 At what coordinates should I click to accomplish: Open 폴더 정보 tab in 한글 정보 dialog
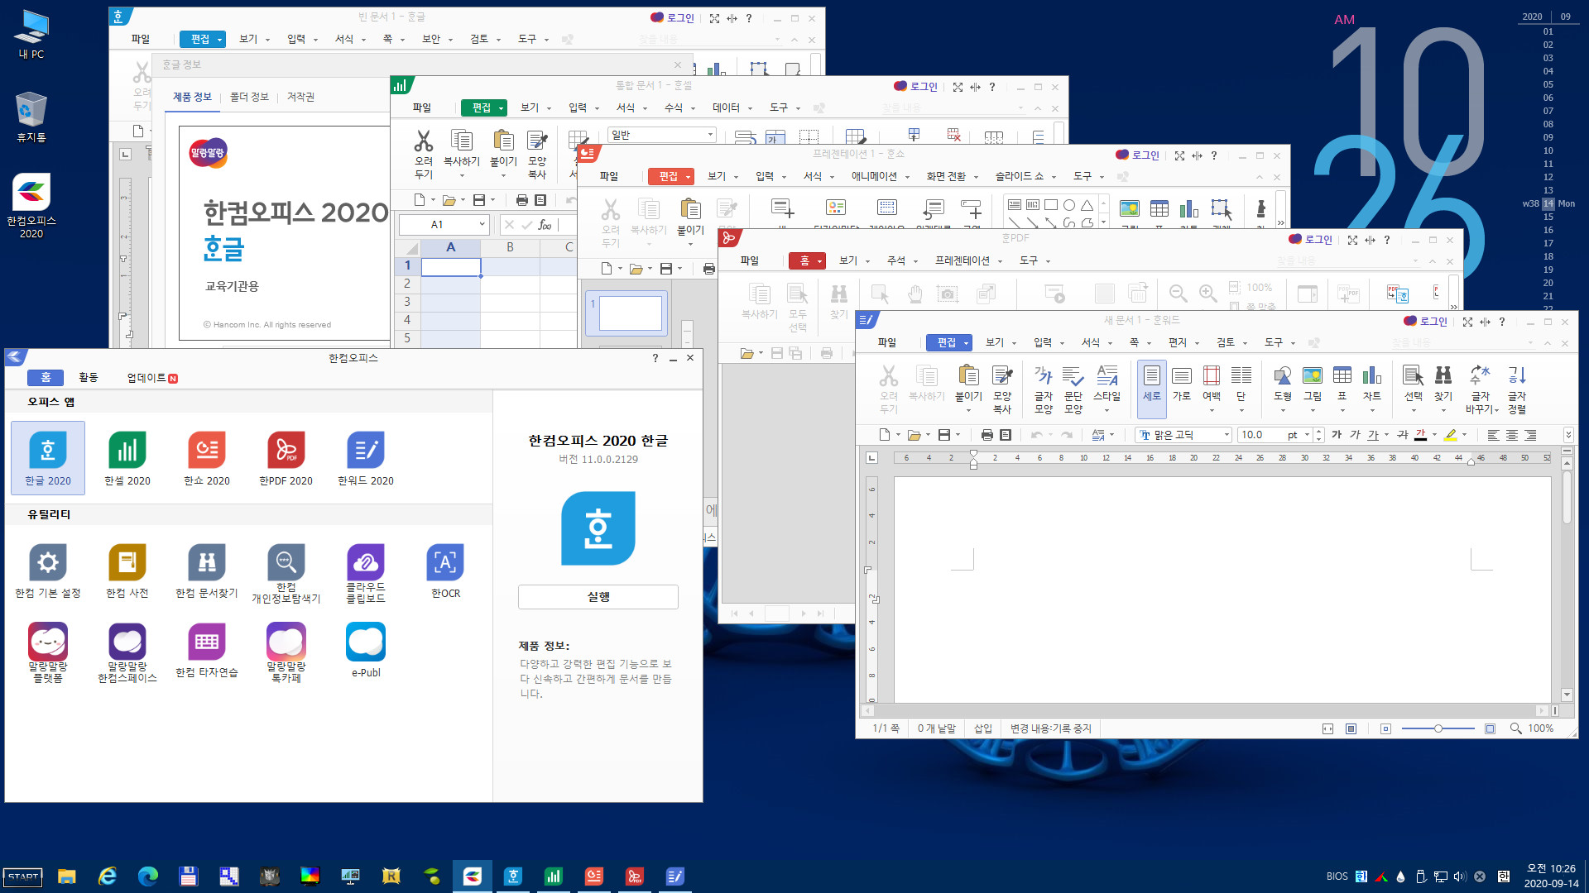click(249, 97)
